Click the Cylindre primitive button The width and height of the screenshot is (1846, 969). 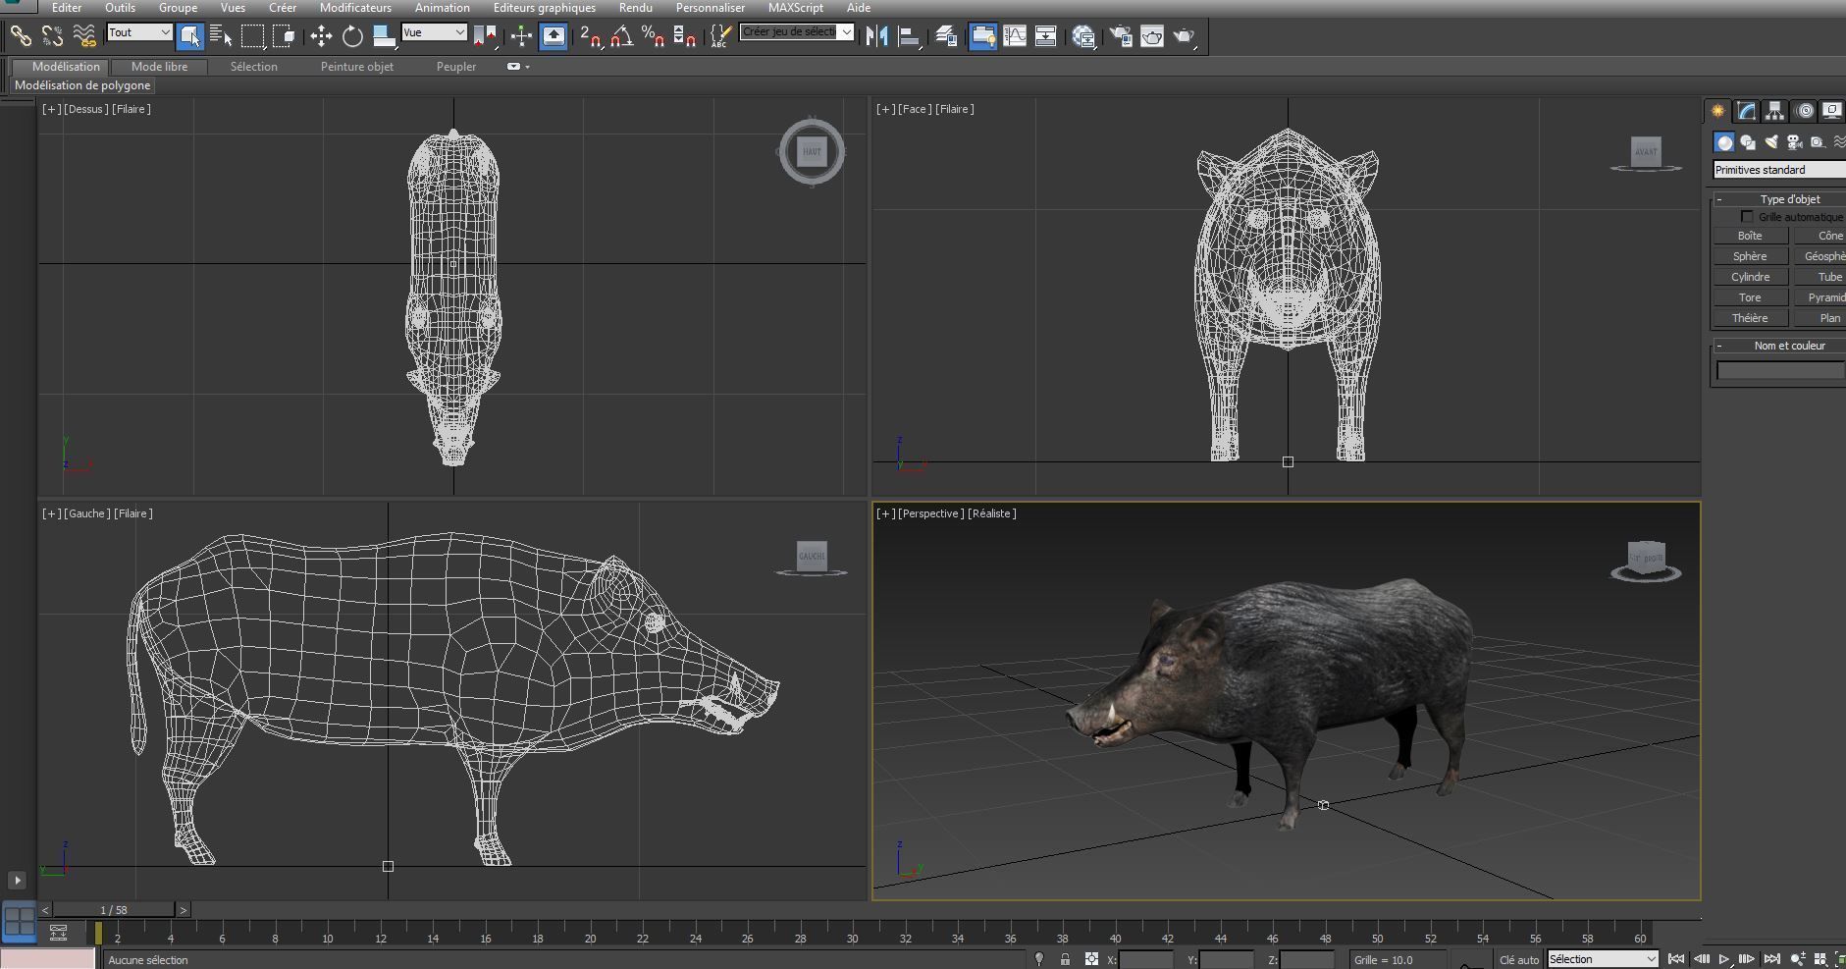(x=1750, y=277)
